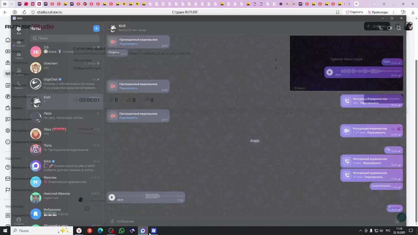The image size is (418, 235).
Task: Switch the РУС keyboard language indicator
Action: click(388, 231)
